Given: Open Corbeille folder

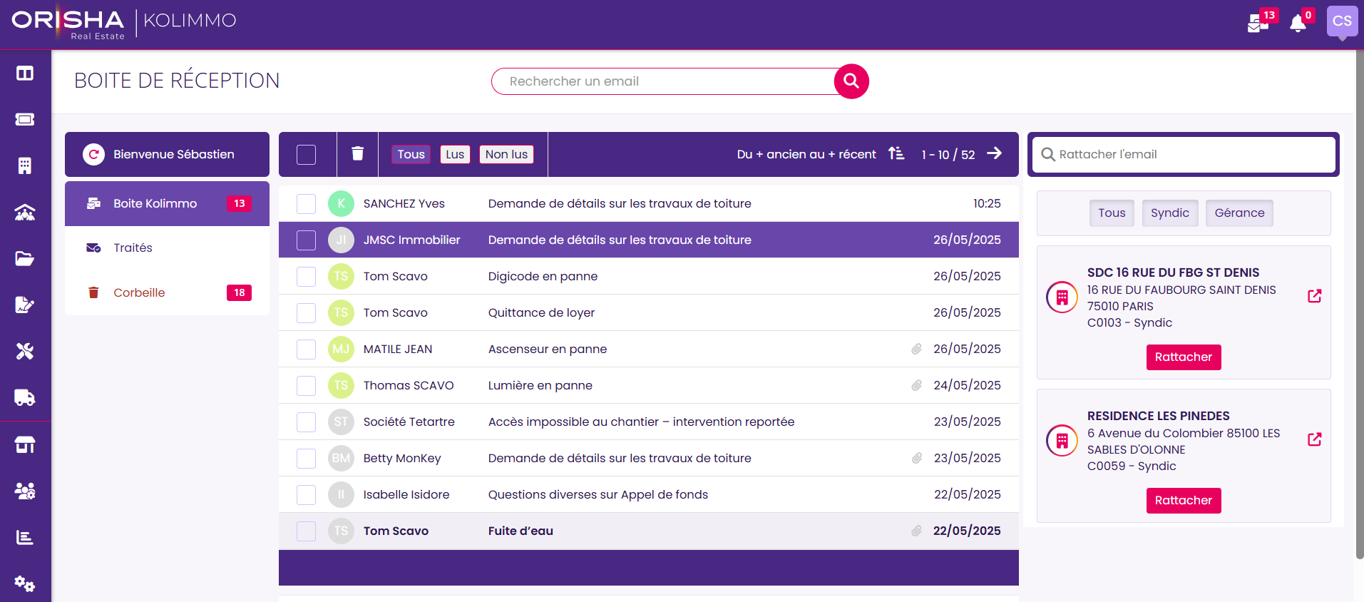Looking at the screenshot, I should pyautogui.click(x=167, y=292).
